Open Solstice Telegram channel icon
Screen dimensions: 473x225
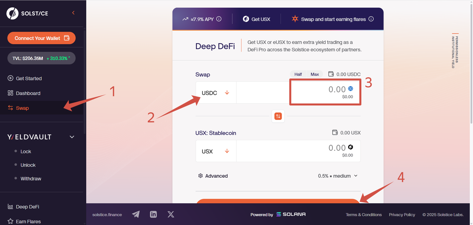click(136, 214)
